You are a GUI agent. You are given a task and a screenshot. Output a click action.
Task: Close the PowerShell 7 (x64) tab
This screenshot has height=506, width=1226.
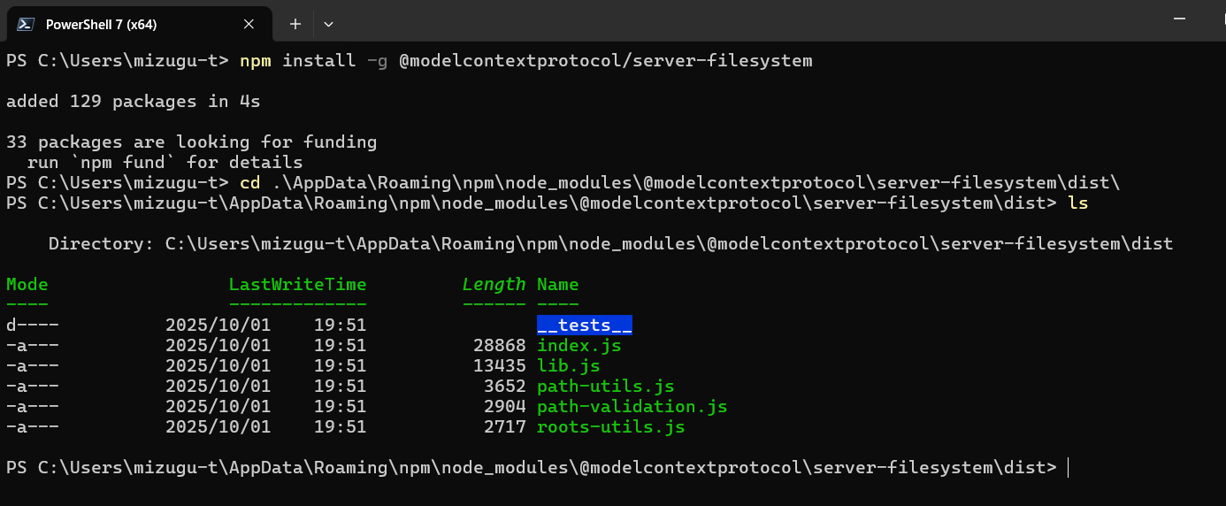[249, 24]
